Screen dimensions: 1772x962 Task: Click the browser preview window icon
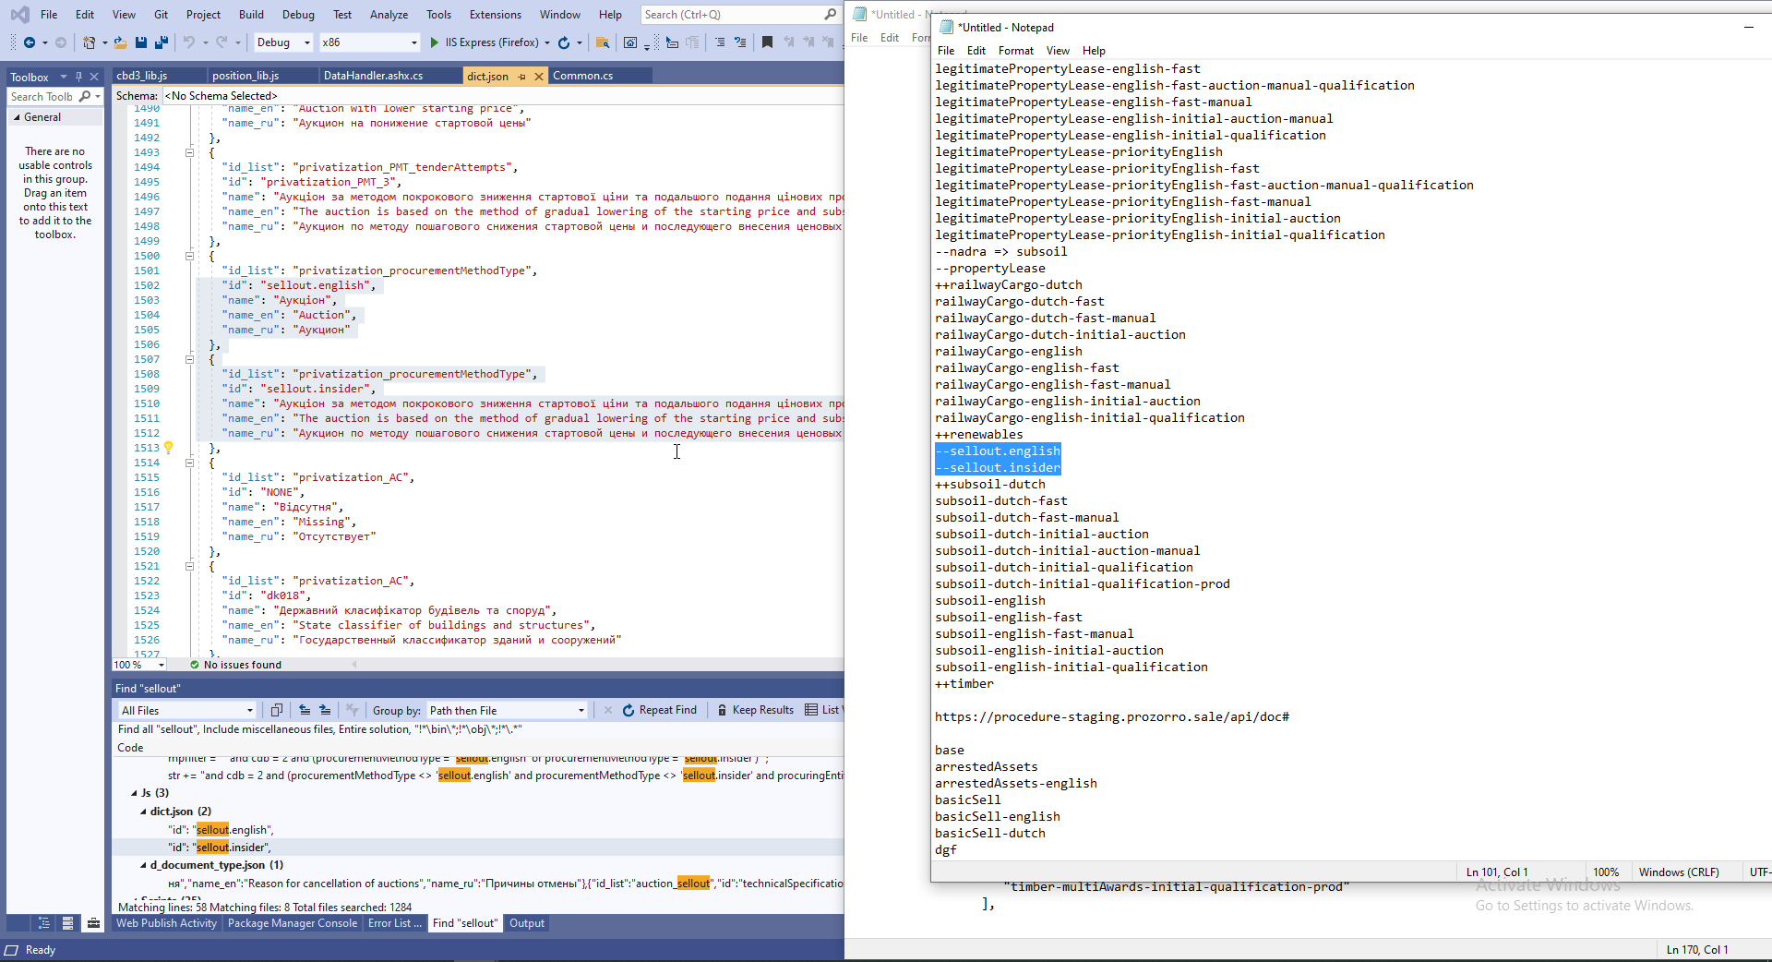tap(630, 42)
